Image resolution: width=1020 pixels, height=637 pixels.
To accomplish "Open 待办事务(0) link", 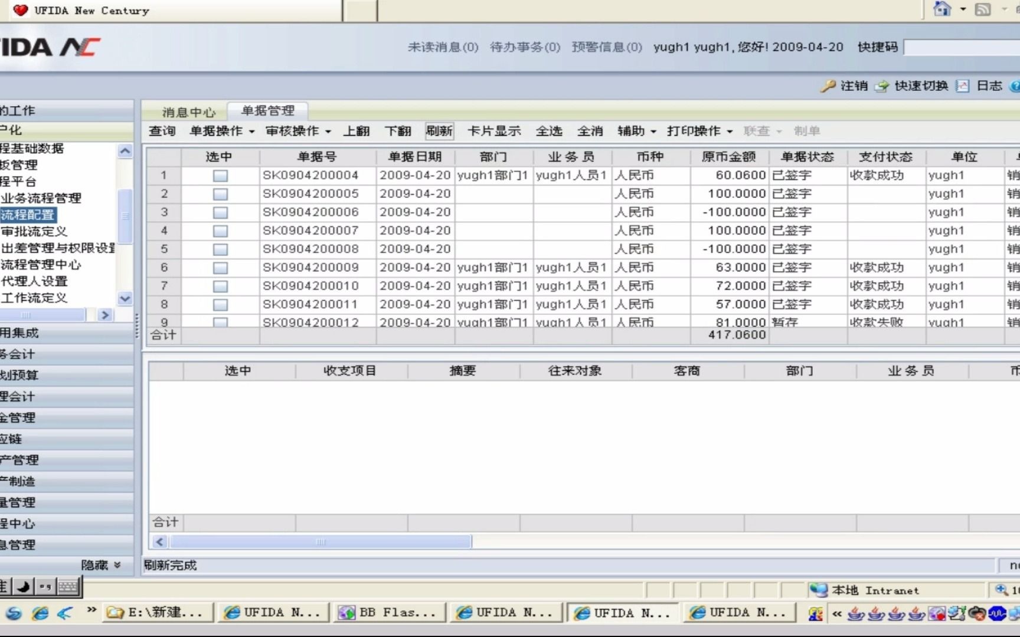I will [525, 47].
